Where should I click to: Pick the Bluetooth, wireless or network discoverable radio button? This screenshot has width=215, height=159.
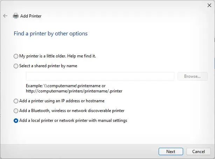coord(16,111)
